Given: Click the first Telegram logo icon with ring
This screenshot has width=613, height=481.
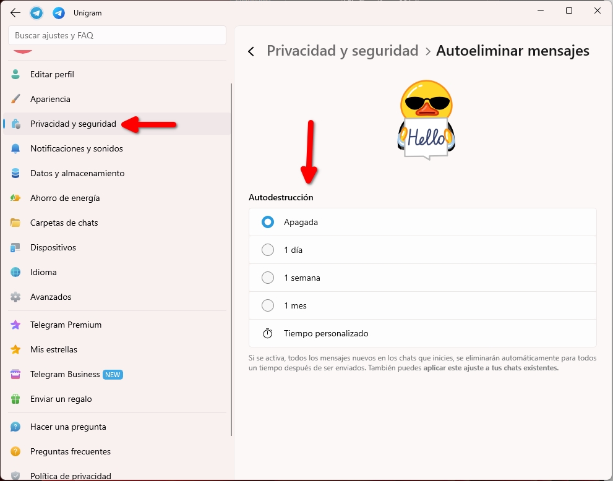Looking at the screenshot, I should [x=36, y=13].
